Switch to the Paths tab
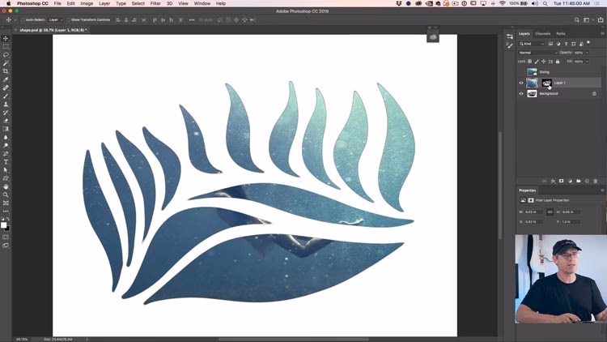 tap(561, 33)
